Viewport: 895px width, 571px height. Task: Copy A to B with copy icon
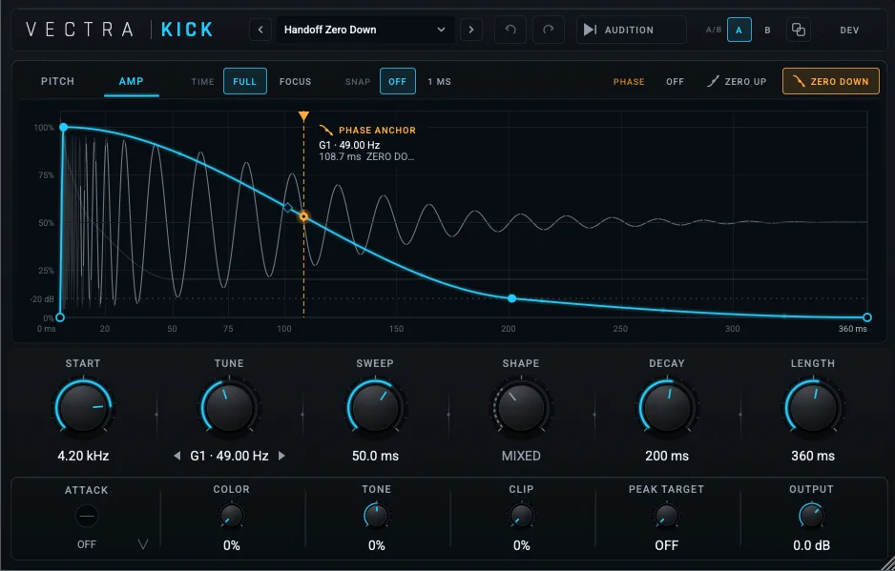tap(798, 30)
